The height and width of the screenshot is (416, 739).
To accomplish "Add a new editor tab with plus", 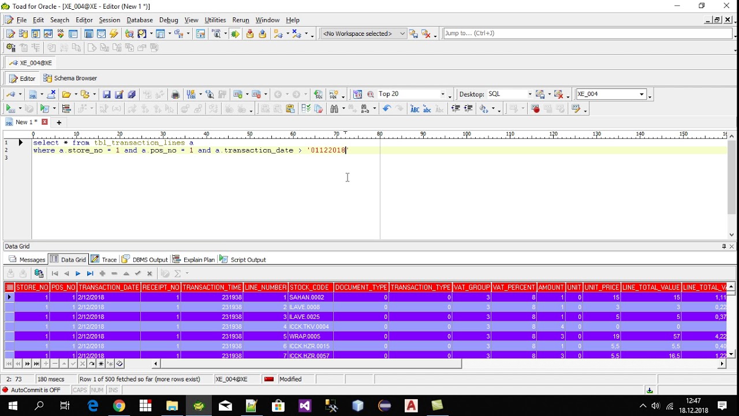I will [59, 122].
